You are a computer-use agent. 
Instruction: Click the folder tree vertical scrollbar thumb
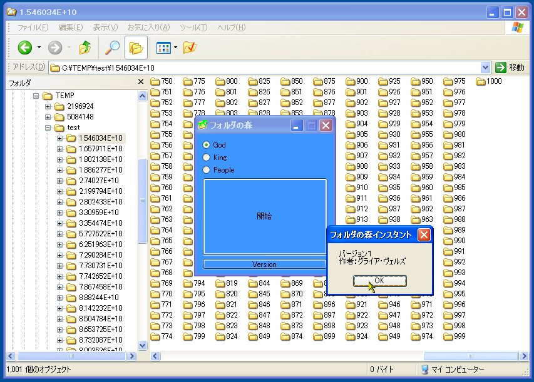[142, 201]
